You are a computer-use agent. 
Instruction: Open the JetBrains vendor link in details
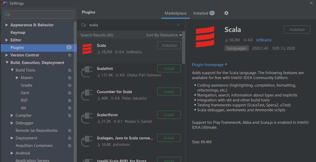(x=264, y=40)
